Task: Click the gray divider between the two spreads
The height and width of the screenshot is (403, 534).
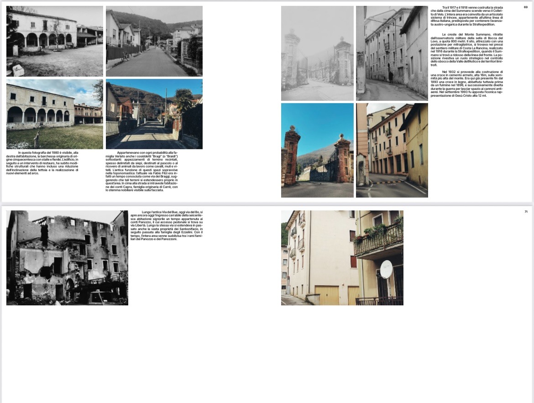Action: [267, 204]
